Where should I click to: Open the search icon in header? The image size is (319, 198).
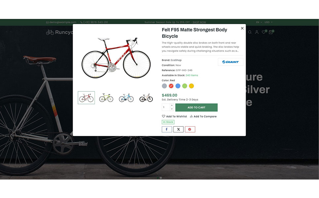pos(250,32)
